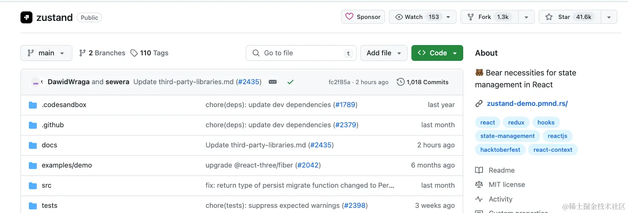Star the zustand repository

(570, 17)
